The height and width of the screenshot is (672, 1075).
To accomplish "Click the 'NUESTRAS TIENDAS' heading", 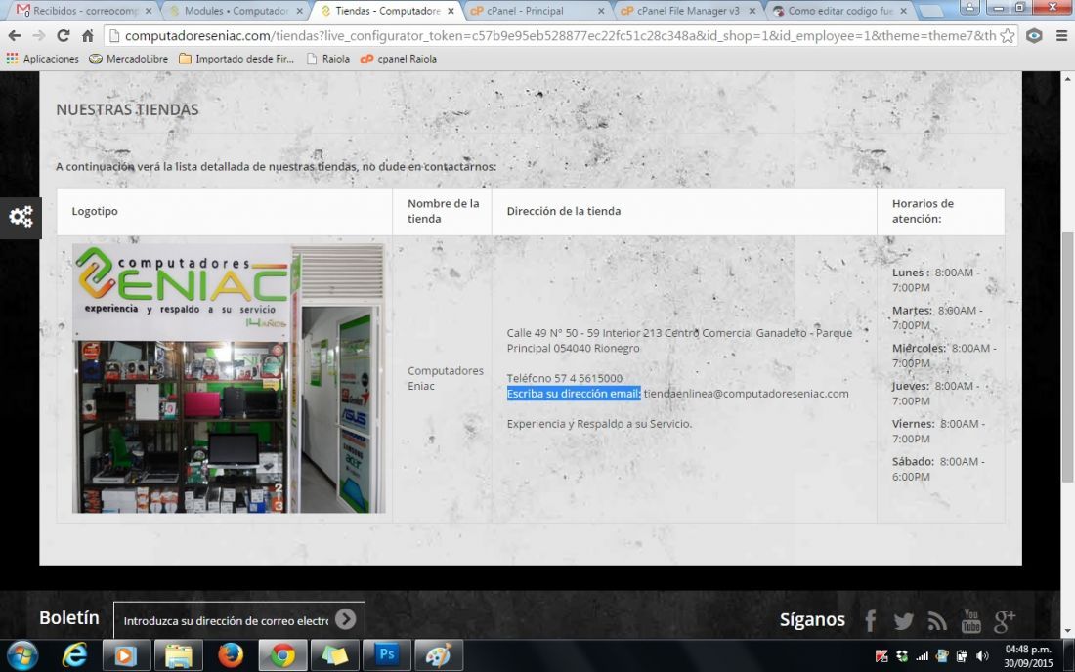I will pos(127,109).
